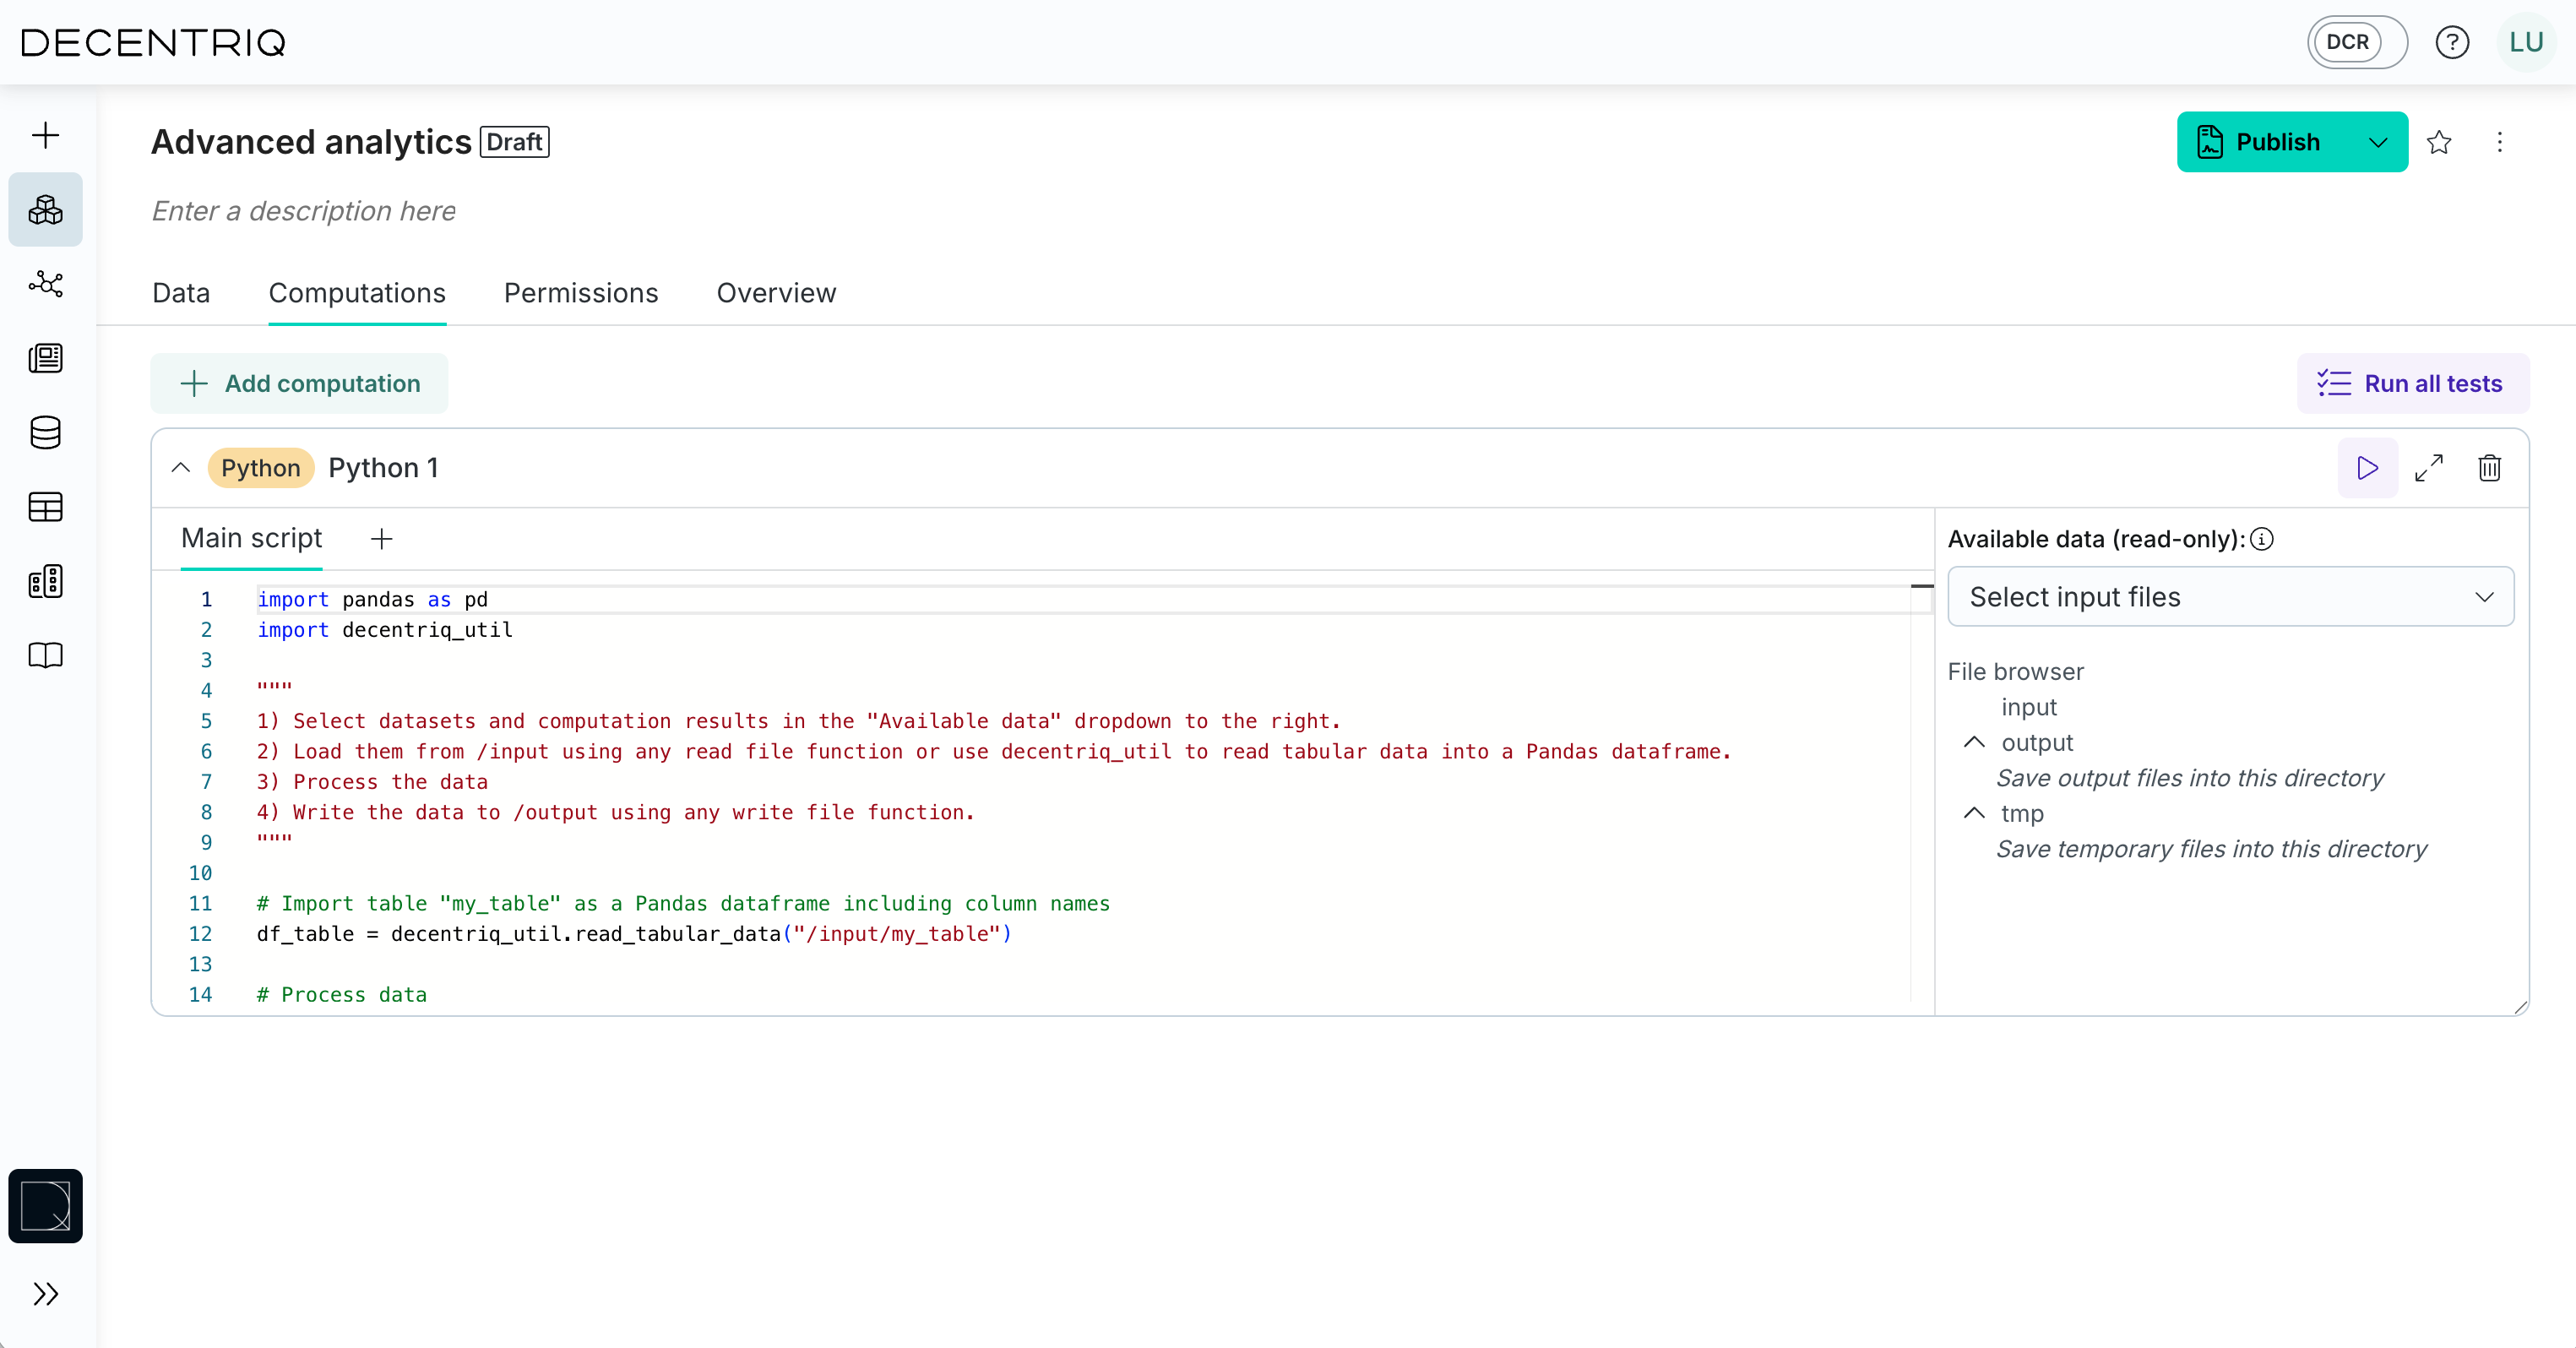Viewport: 2576px width, 1348px height.
Task: Open the Overview tab
Action: point(775,292)
